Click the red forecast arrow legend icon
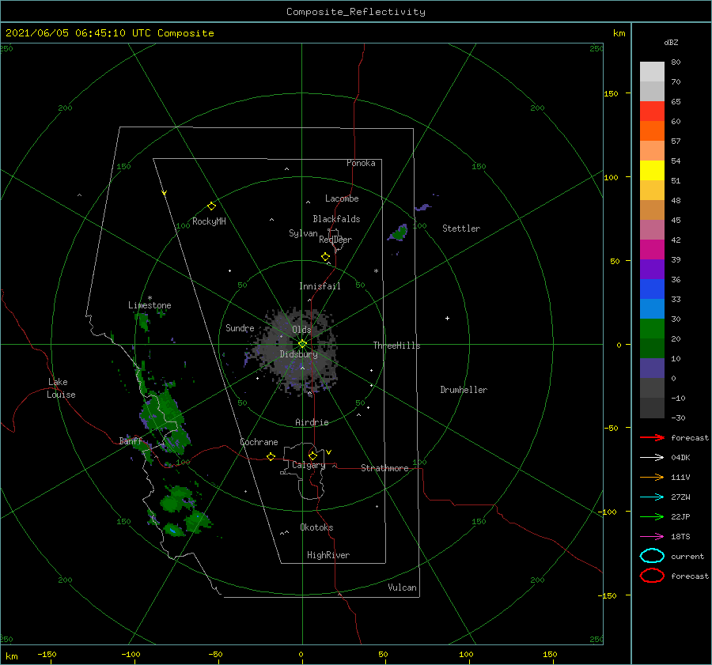Viewport: 712px width, 665px height. pyautogui.click(x=652, y=437)
